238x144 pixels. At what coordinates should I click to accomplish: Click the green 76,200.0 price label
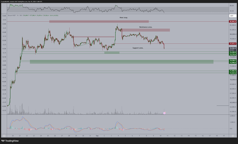233,52
